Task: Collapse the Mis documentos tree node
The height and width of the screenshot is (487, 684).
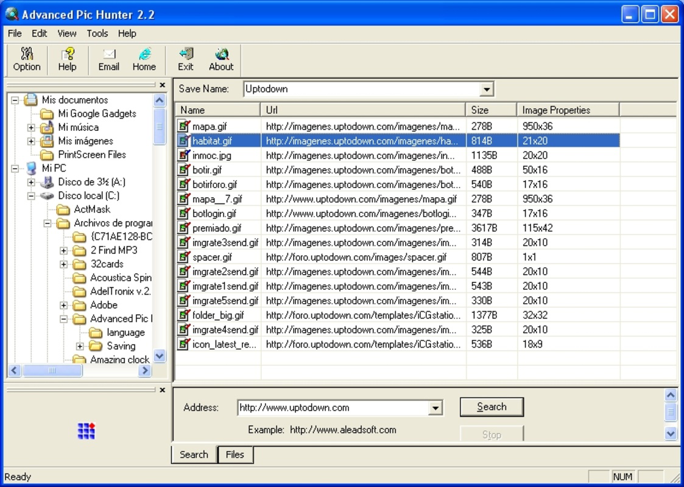Action: (x=15, y=100)
